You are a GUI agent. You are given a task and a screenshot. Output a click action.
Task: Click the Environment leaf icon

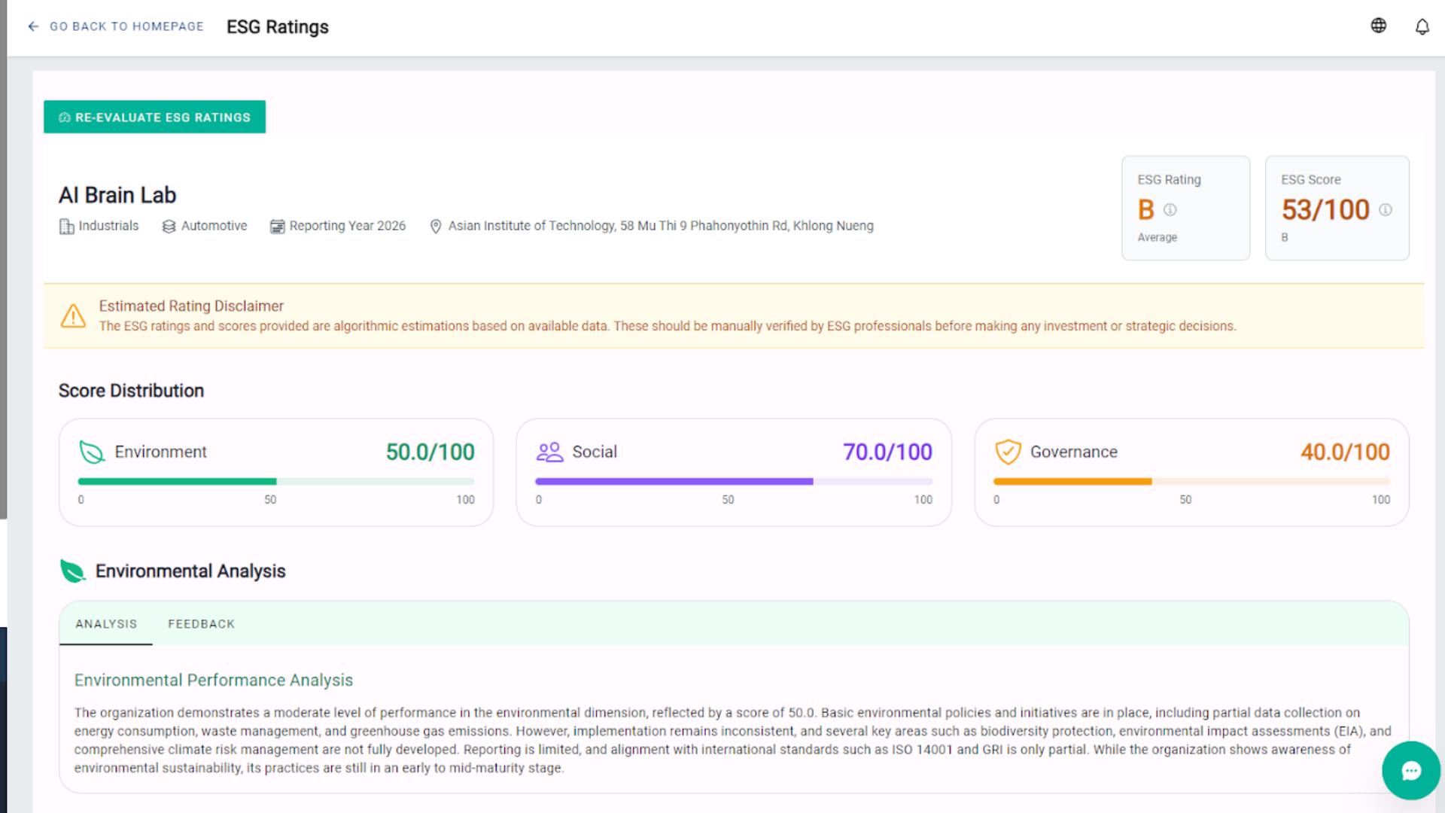[92, 452]
